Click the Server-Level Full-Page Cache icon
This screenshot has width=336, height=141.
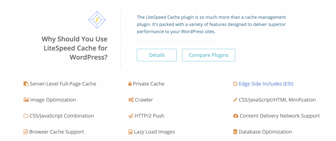click(26, 84)
